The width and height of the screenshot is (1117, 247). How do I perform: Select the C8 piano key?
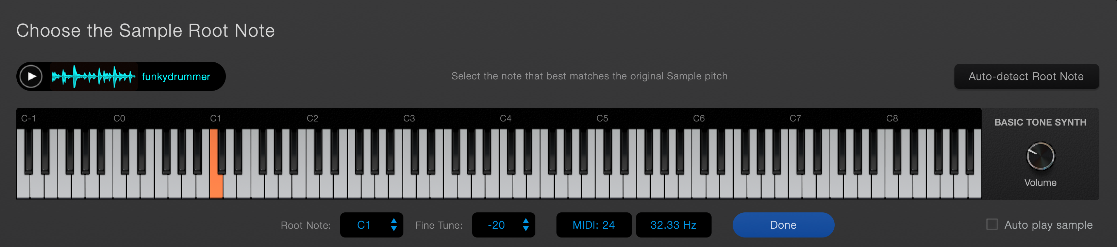[892, 186]
